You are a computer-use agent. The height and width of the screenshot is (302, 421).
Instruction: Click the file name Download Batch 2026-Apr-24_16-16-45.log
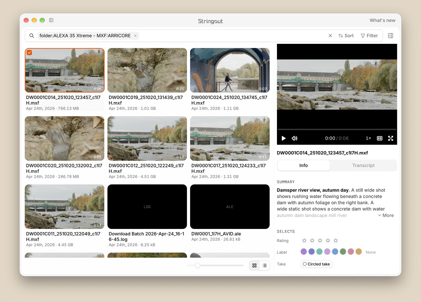coord(146,237)
